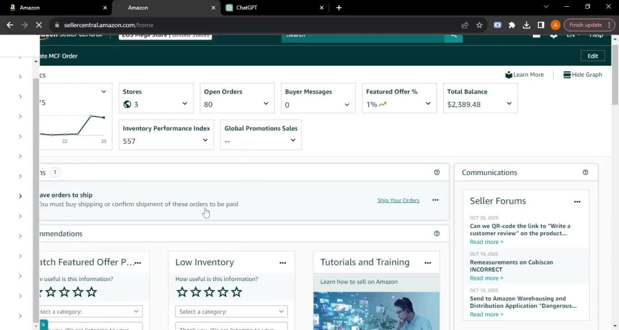Open Chrome profile avatar A
Image resolution: width=619 pixels, height=330 pixels.
pyautogui.click(x=555, y=25)
